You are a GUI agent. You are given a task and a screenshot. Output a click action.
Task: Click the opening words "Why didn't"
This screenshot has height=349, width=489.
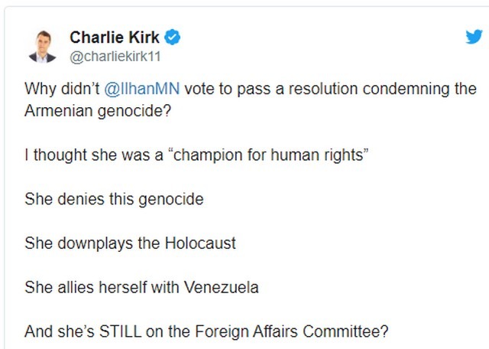click(x=62, y=89)
